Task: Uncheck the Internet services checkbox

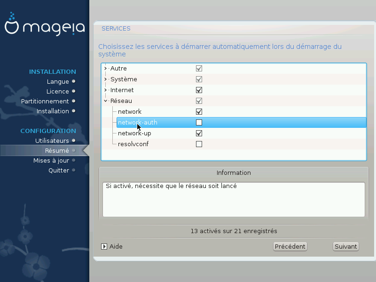Action: (199, 90)
